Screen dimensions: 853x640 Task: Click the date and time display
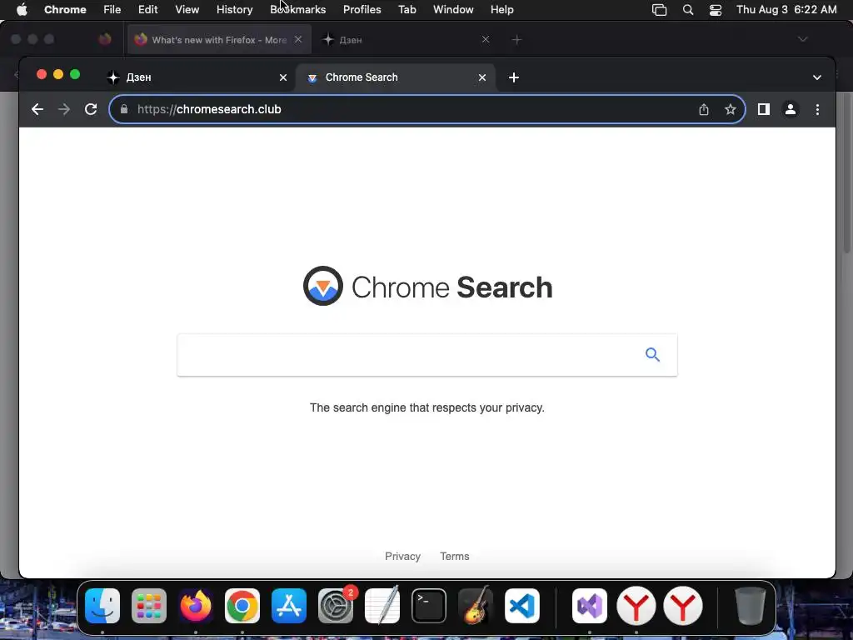pos(786,10)
